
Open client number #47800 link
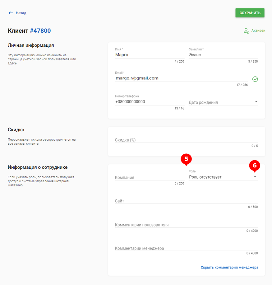click(x=40, y=31)
